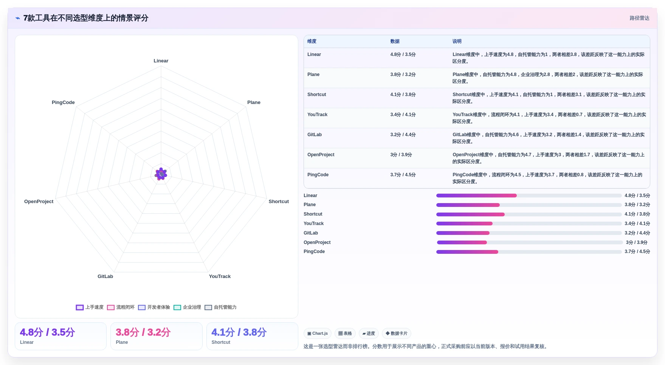Viewport: 665px width, 365px height.
Task: Click the YouTrack progress bar
Action: pos(529,224)
